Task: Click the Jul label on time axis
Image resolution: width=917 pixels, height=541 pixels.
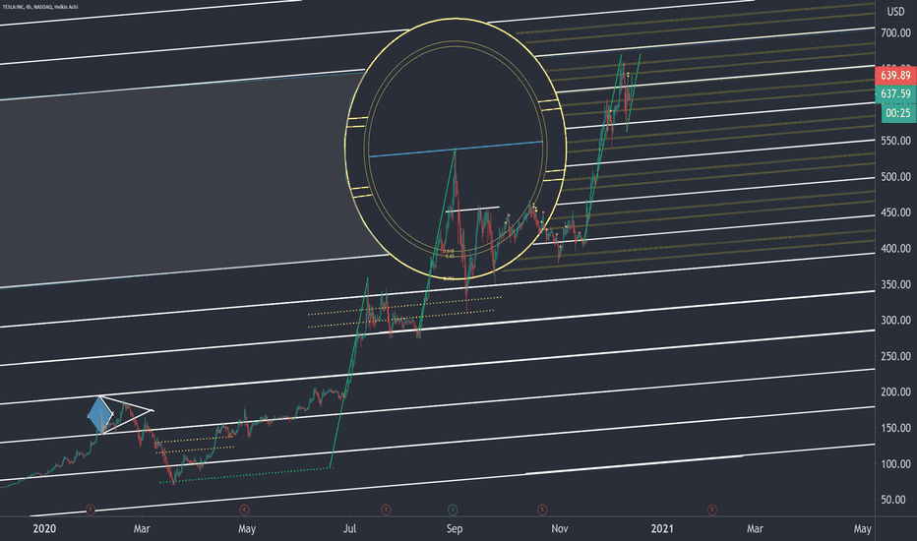Action: tap(349, 529)
